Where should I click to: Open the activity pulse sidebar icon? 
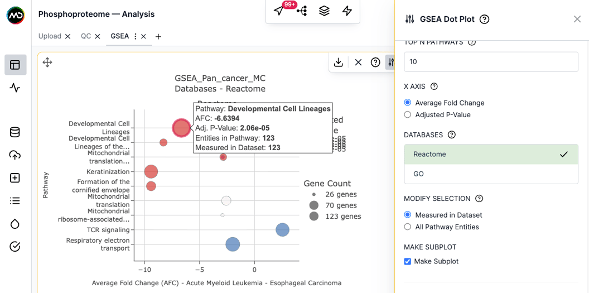(x=15, y=88)
